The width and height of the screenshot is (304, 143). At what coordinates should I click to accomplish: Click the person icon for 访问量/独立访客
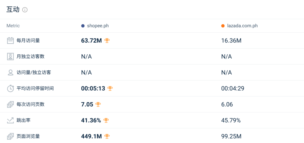(10, 72)
